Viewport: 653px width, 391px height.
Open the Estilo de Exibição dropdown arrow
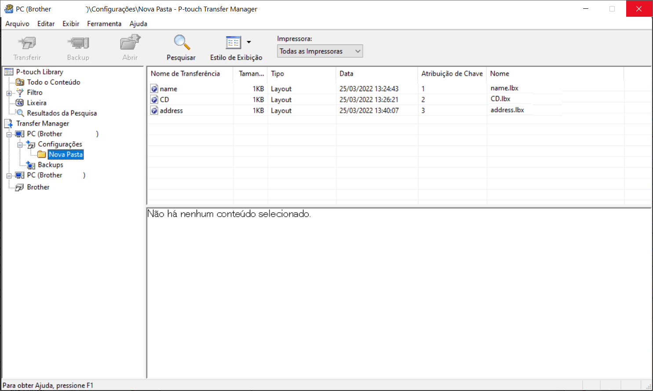tap(249, 42)
